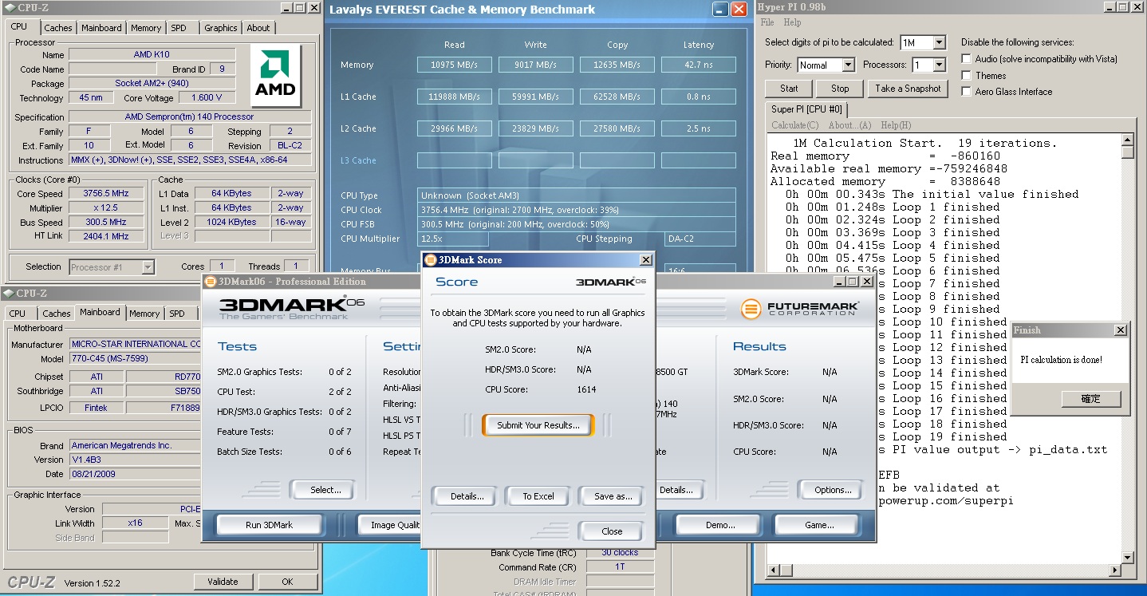The image size is (1147, 596).
Task: Click the CPU-Z OK button
Action: (x=287, y=582)
